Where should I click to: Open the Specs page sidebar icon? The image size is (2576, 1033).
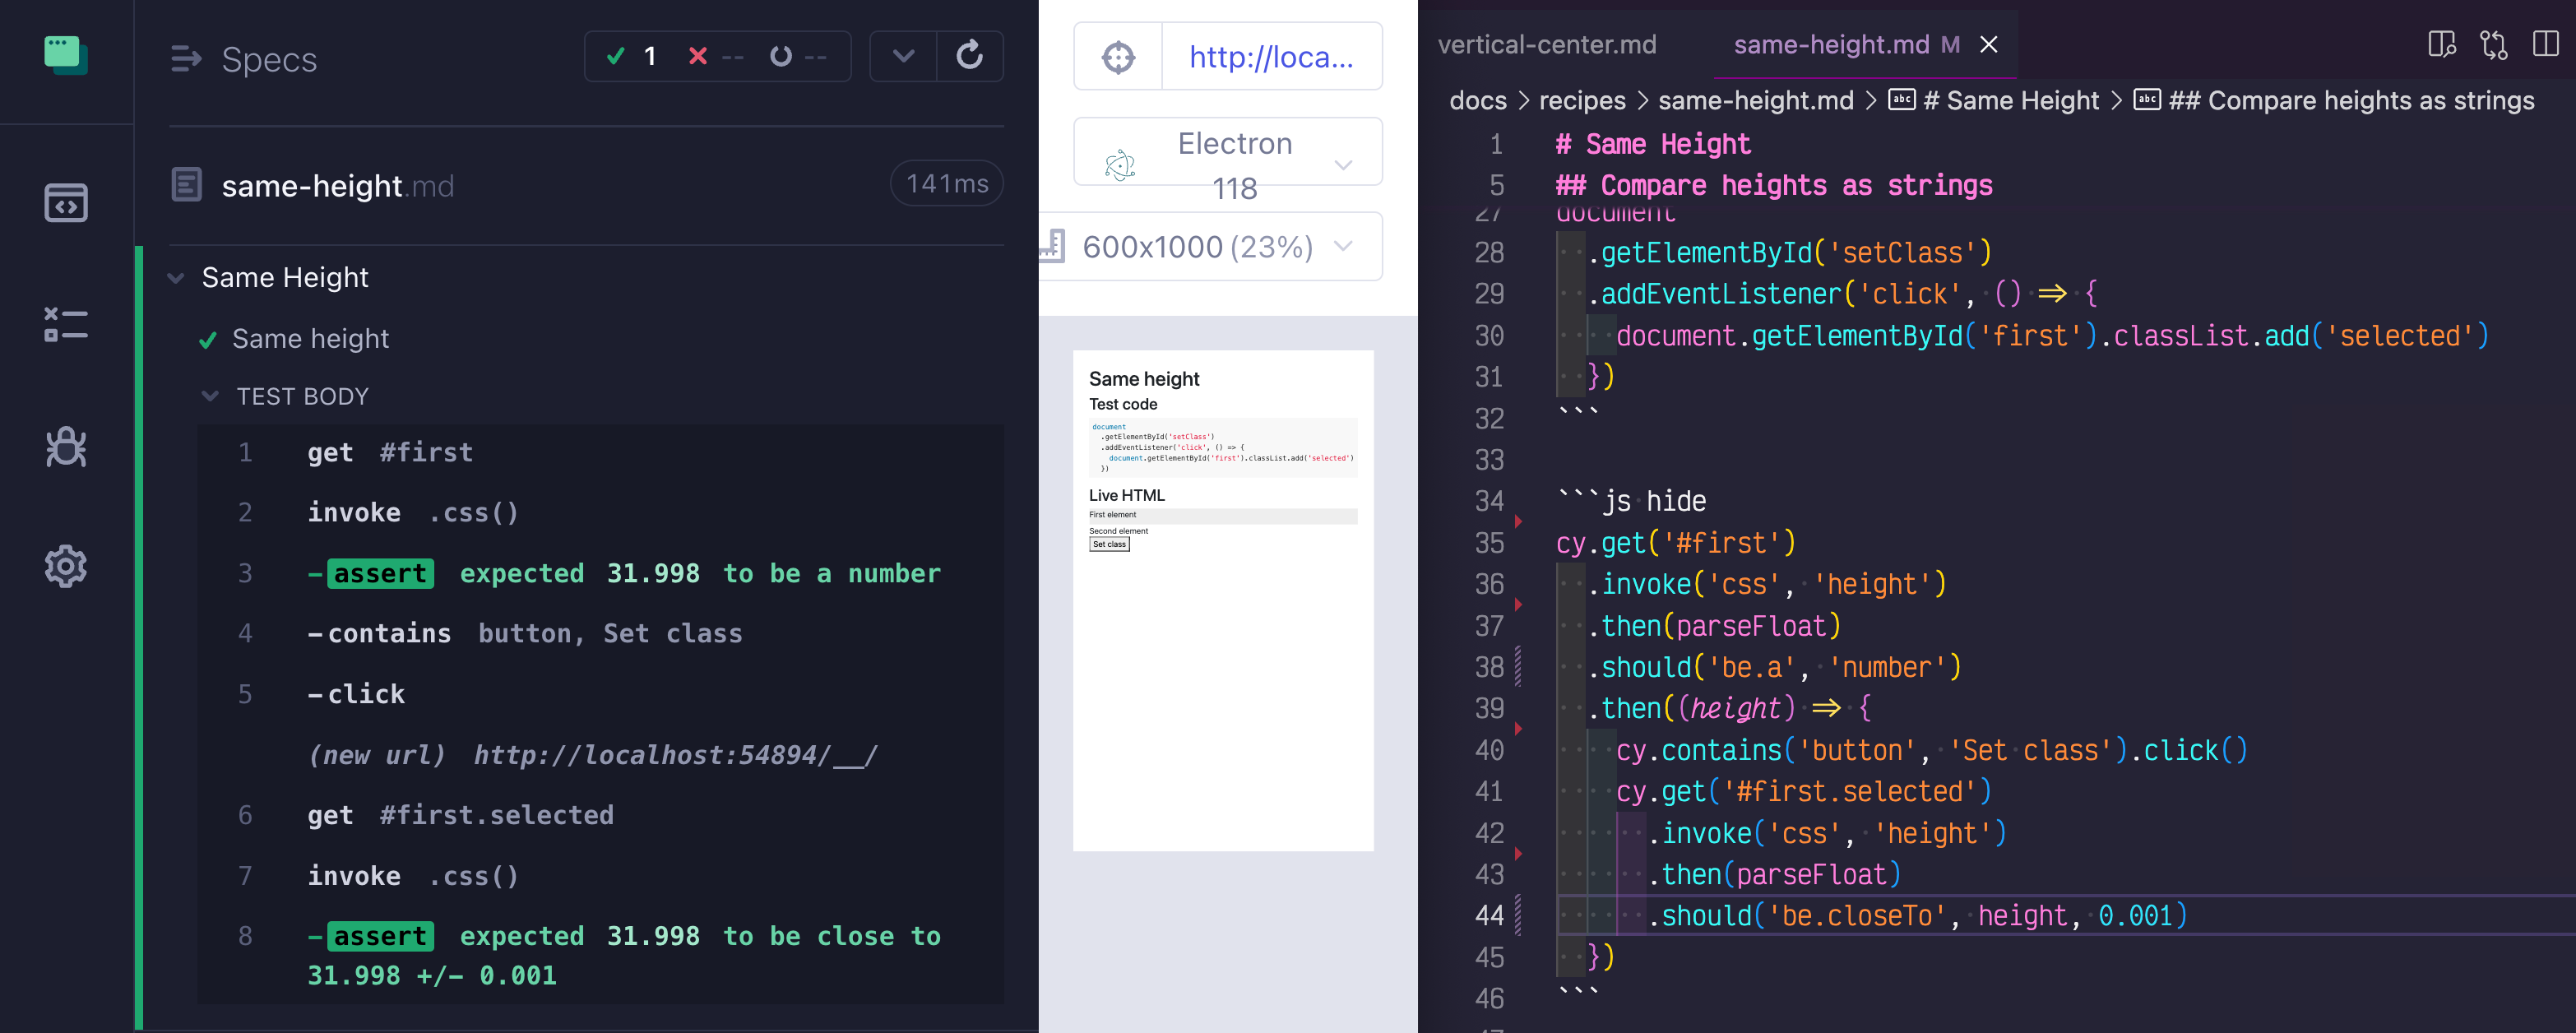tap(66, 203)
